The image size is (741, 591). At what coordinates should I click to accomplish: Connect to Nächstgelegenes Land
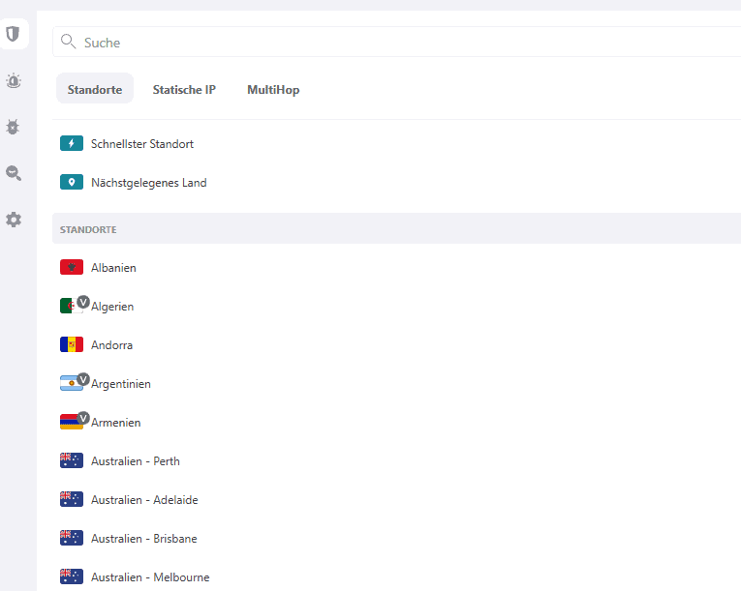point(396,183)
